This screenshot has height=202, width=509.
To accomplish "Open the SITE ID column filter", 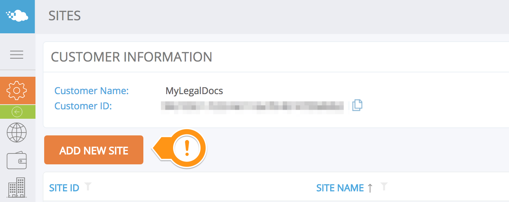I will [88, 187].
